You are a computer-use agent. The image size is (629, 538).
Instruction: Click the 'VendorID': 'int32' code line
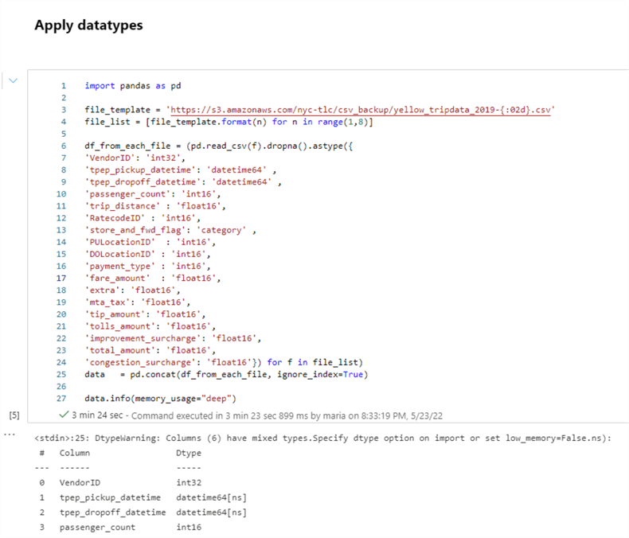[135, 158]
